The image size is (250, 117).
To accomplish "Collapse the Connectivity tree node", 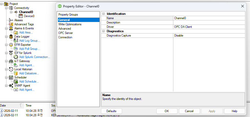I will [x=6, y=8].
